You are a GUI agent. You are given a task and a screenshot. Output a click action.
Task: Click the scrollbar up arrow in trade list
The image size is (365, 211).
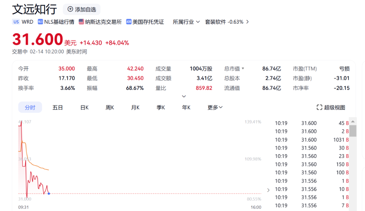click(x=353, y=121)
